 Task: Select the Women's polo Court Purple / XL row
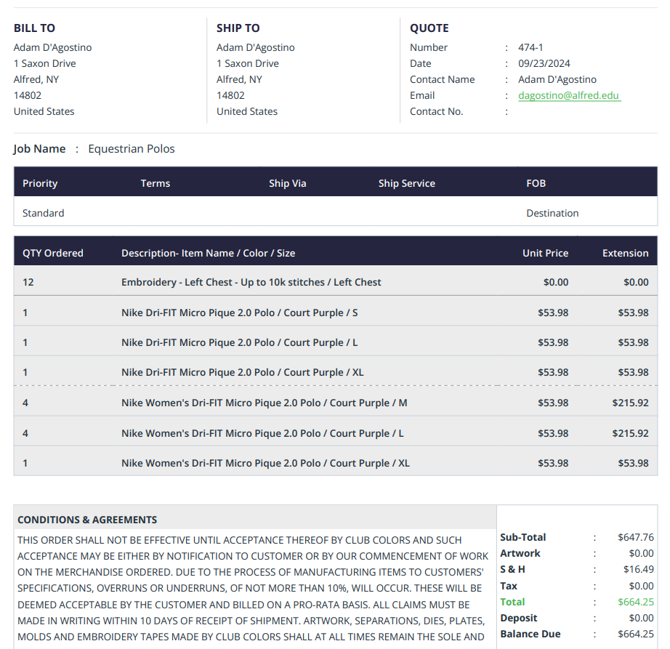coord(265,463)
